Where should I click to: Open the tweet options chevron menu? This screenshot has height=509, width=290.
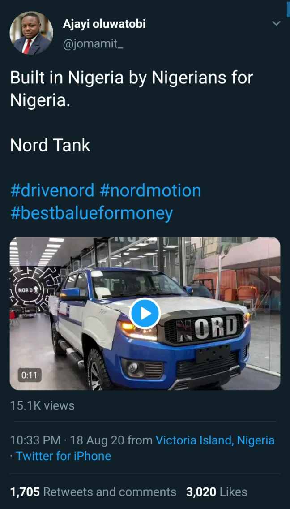point(276,23)
